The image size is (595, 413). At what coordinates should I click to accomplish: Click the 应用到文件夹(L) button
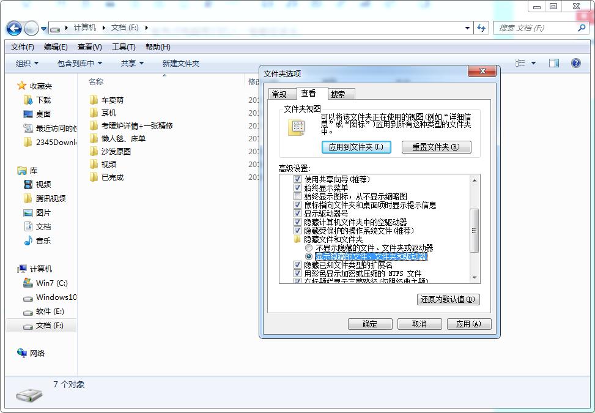(356, 147)
